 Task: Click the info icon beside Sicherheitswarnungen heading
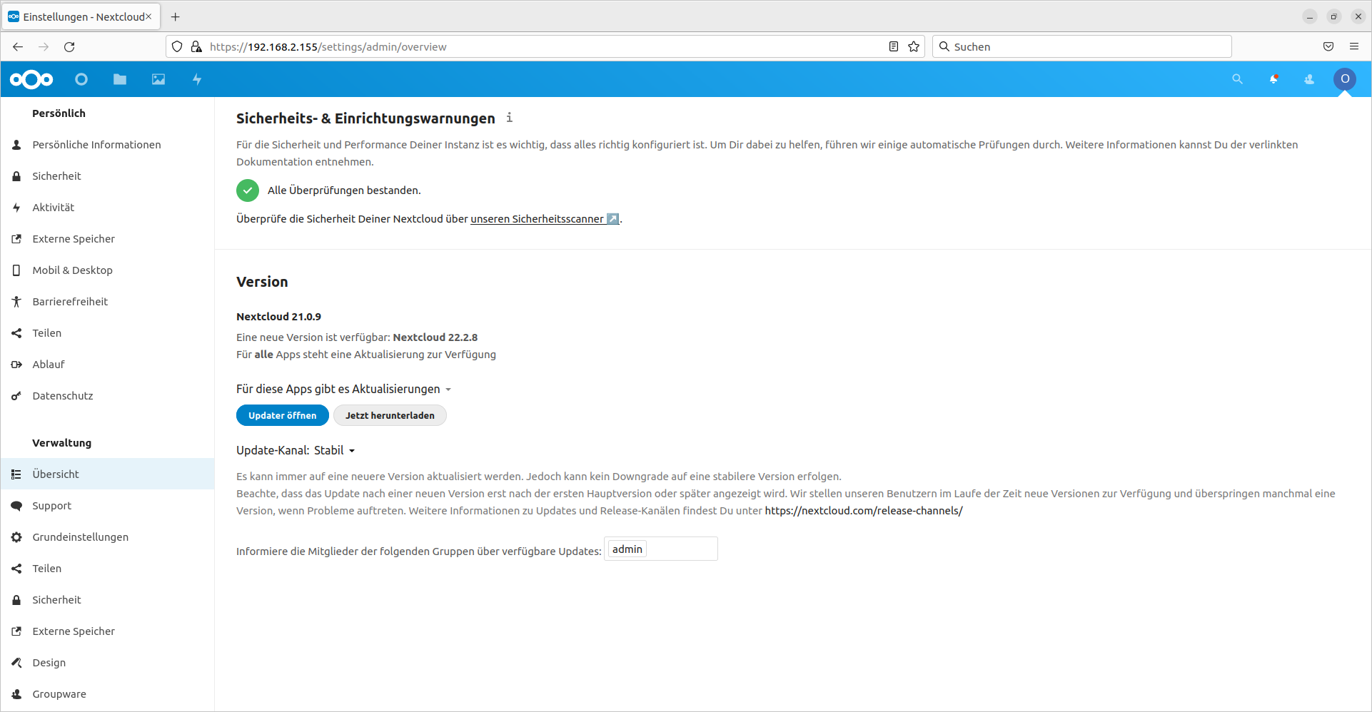509,118
